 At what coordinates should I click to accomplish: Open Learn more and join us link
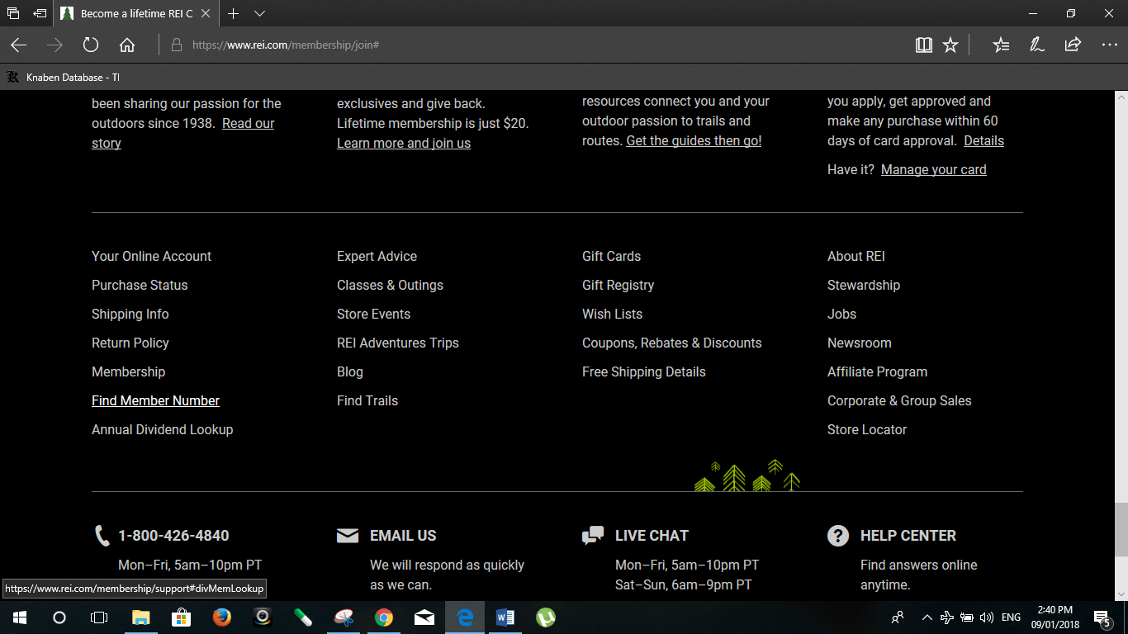[x=404, y=143]
